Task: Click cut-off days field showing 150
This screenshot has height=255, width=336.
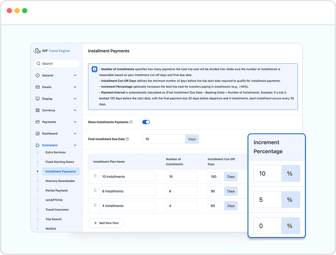Action: point(216,177)
